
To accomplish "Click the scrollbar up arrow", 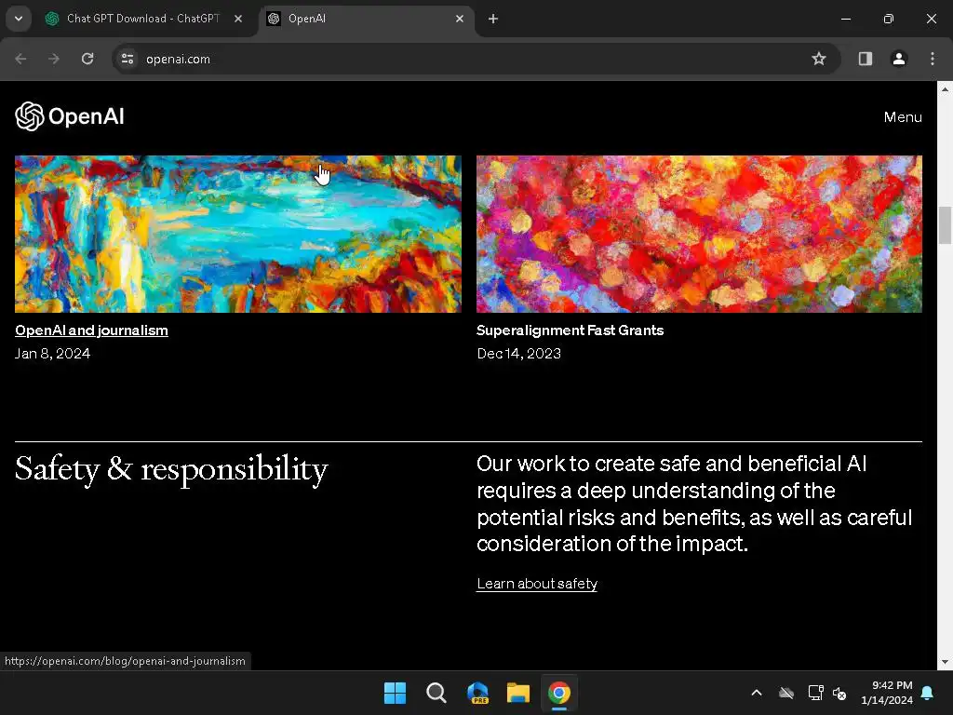I will coord(945,88).
